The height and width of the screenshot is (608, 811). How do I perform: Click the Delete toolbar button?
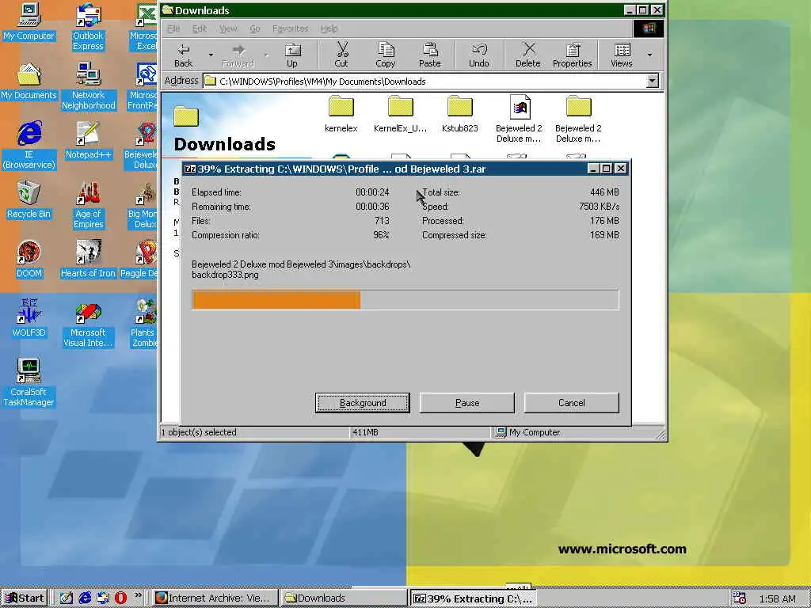click(x=528, y=55)
